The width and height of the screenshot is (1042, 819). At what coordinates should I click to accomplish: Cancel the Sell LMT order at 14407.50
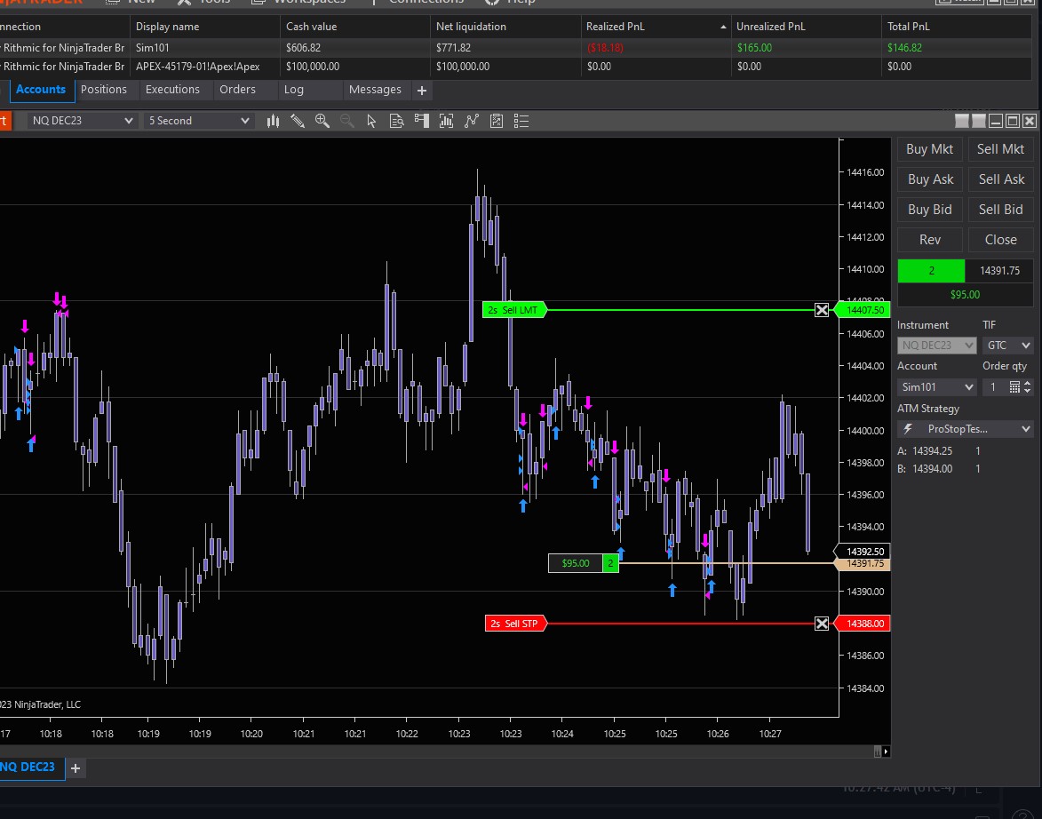822,310
